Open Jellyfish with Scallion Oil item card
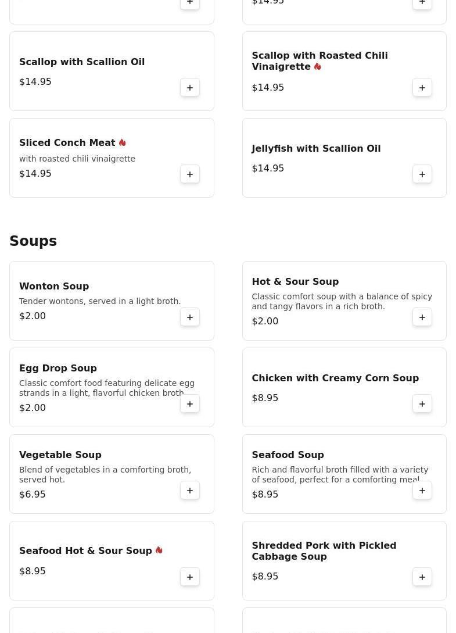 pos(316,149)
